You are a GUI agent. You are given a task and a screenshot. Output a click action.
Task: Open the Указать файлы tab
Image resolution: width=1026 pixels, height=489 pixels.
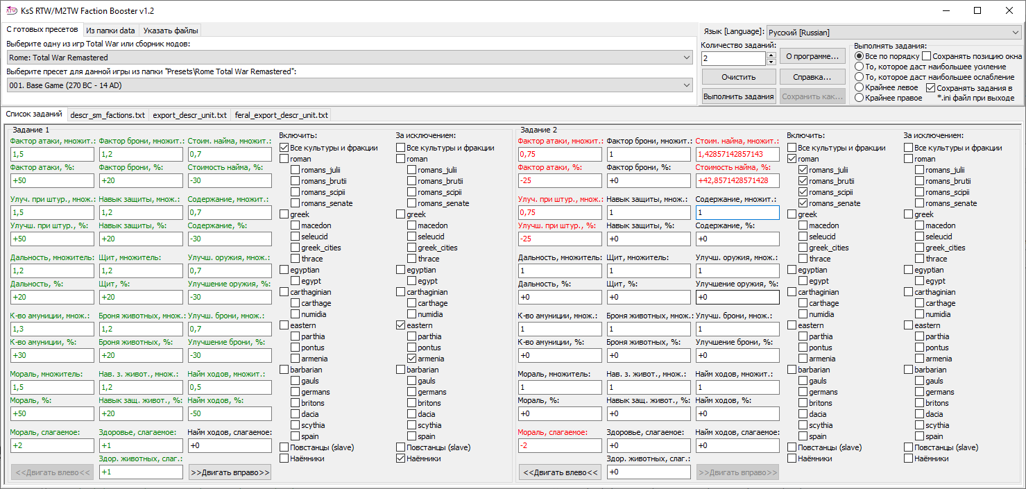click(x=171, y=31)
